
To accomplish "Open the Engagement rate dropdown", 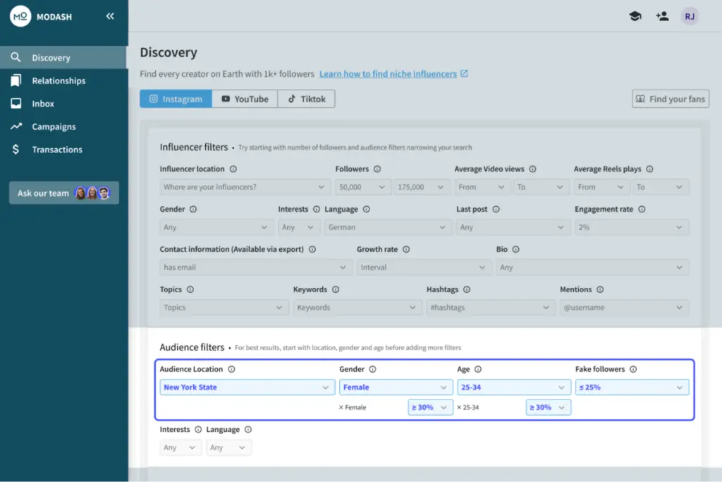I will pos(631,227).
